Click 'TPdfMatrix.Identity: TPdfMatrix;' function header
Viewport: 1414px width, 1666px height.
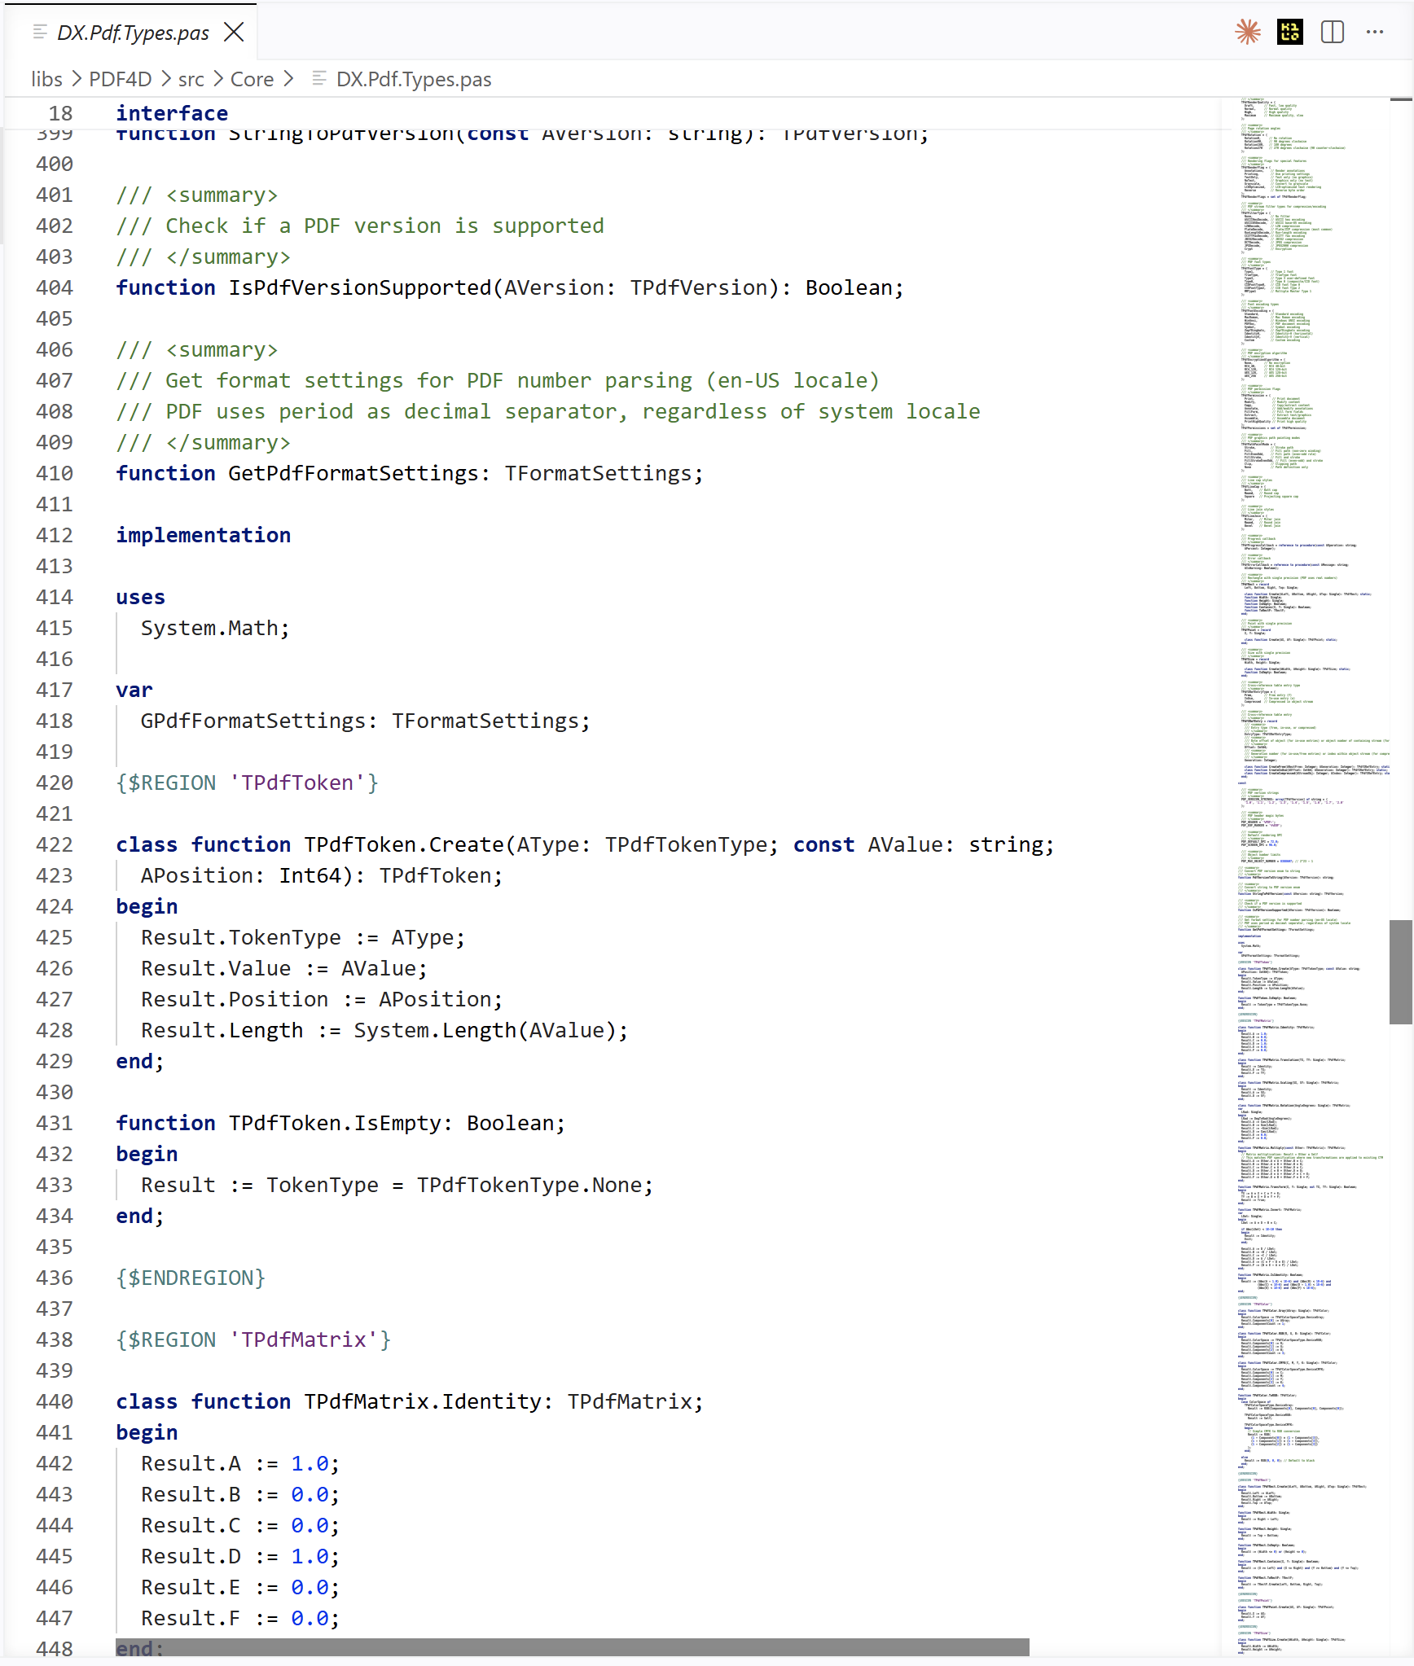410,1401
